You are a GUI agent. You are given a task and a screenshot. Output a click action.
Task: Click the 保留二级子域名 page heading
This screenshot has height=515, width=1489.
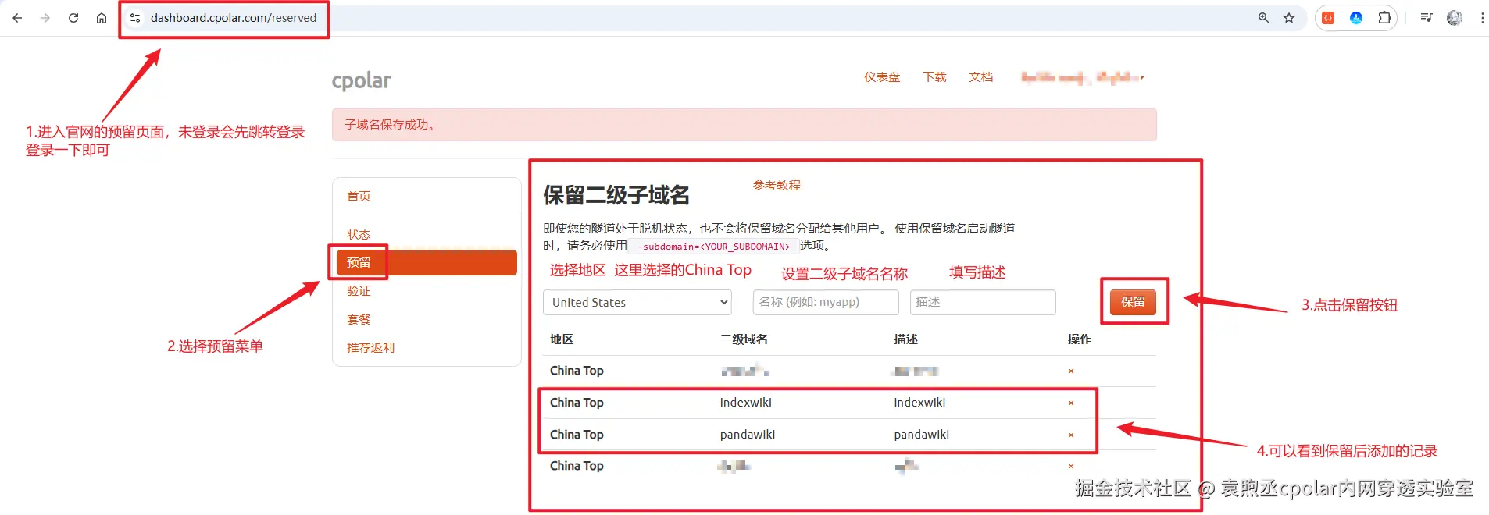click(x=616, y=195)
